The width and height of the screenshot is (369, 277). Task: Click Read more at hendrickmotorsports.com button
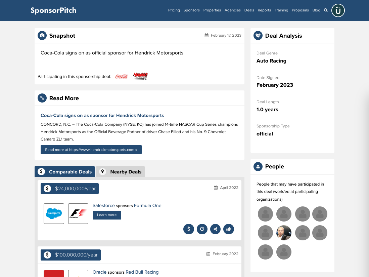tap(91, 150)
